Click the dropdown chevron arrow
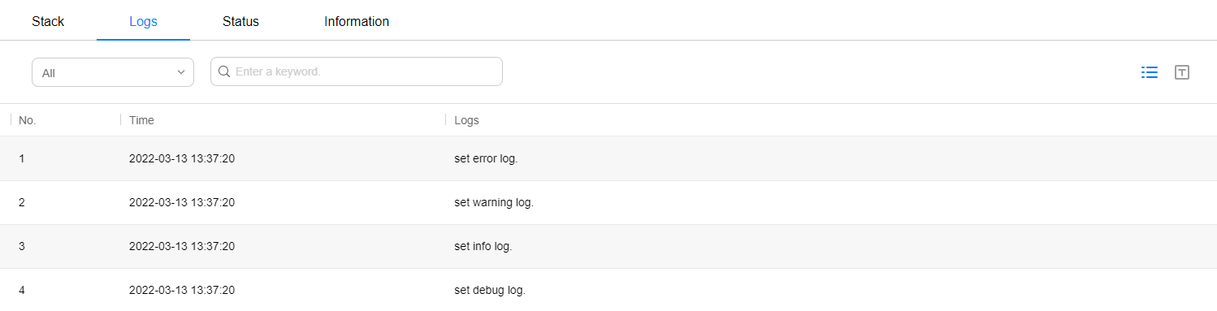Screen dimensions: 1217x311 click(181, 72)
